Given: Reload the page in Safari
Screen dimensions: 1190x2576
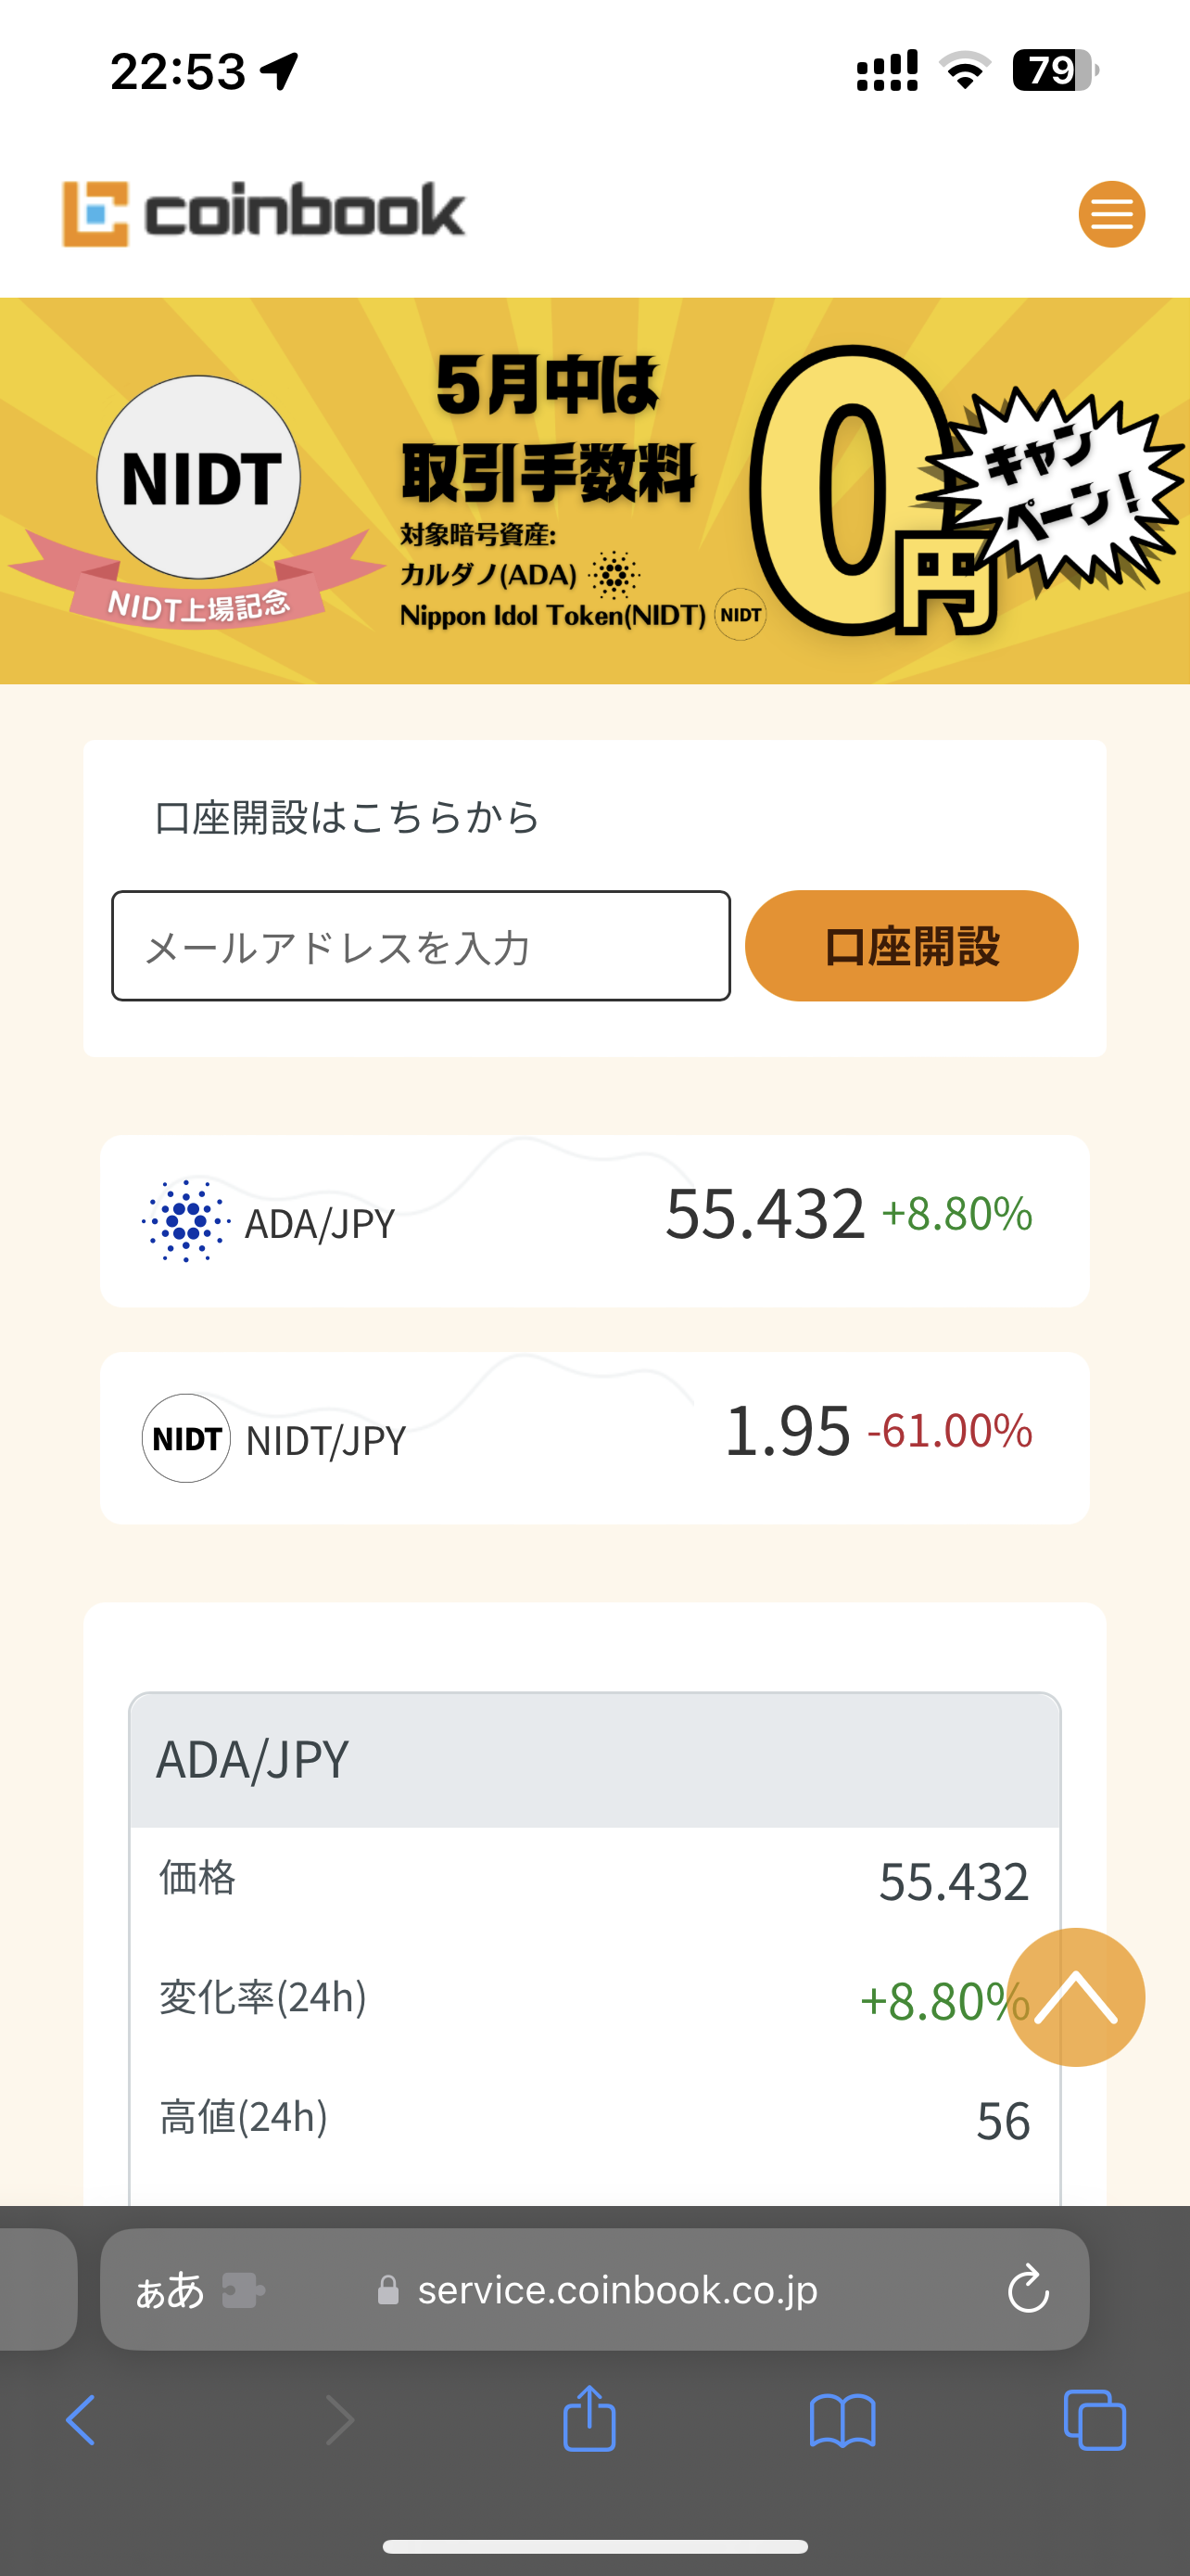Looking at the screenshot, I should pos(1027,2290).
